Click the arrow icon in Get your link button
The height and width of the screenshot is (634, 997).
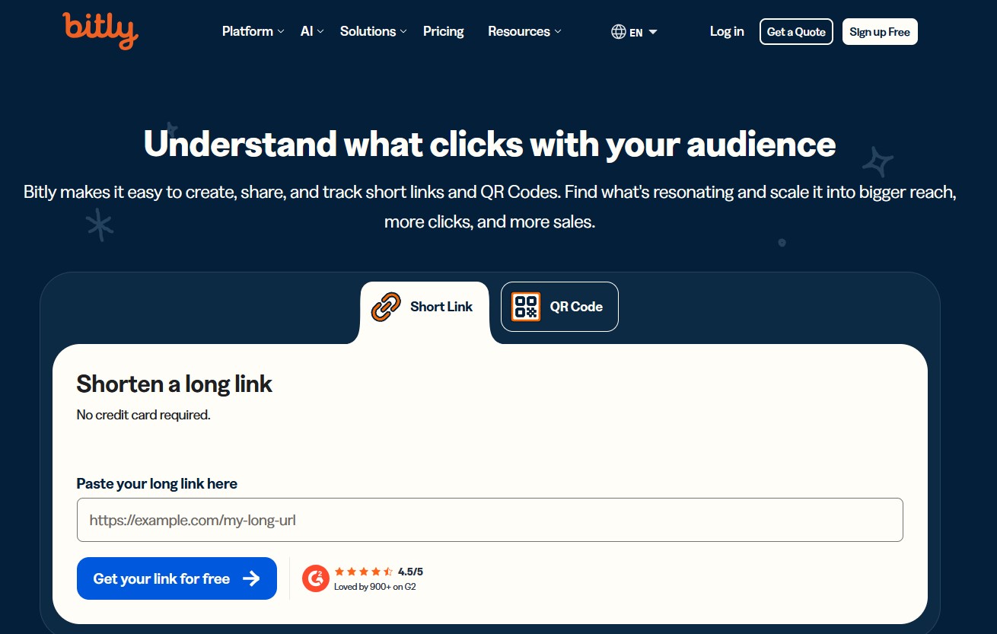(x=251, y=578)
